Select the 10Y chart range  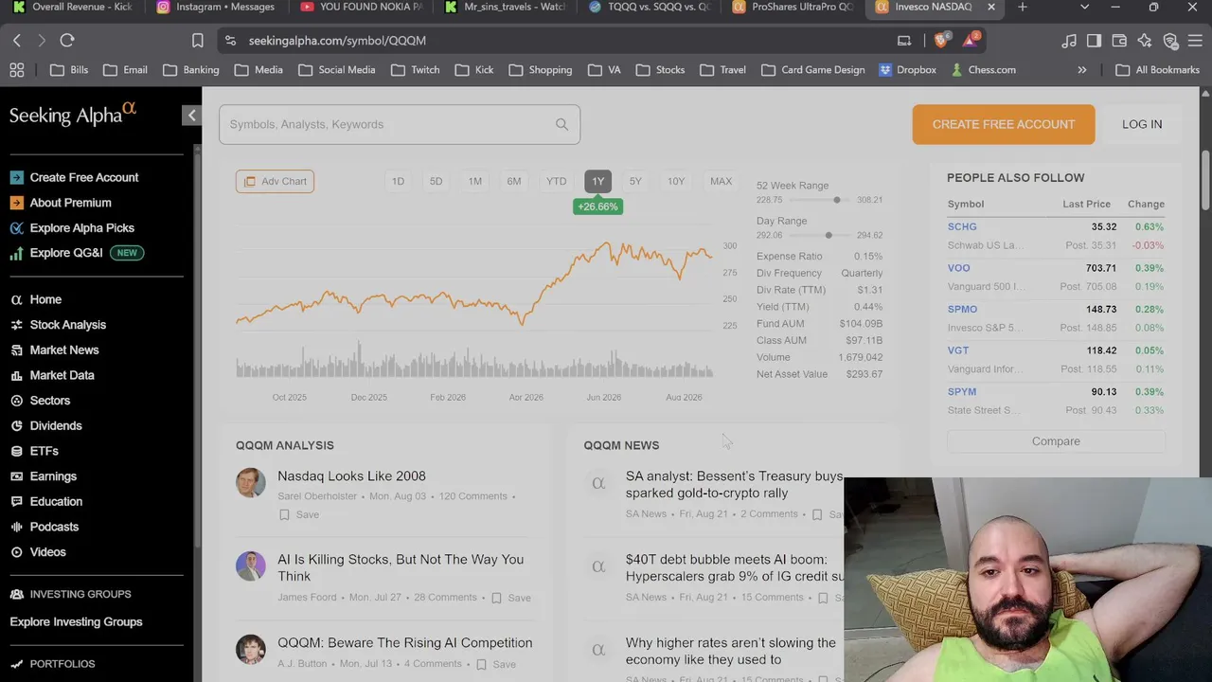[676, 181]
